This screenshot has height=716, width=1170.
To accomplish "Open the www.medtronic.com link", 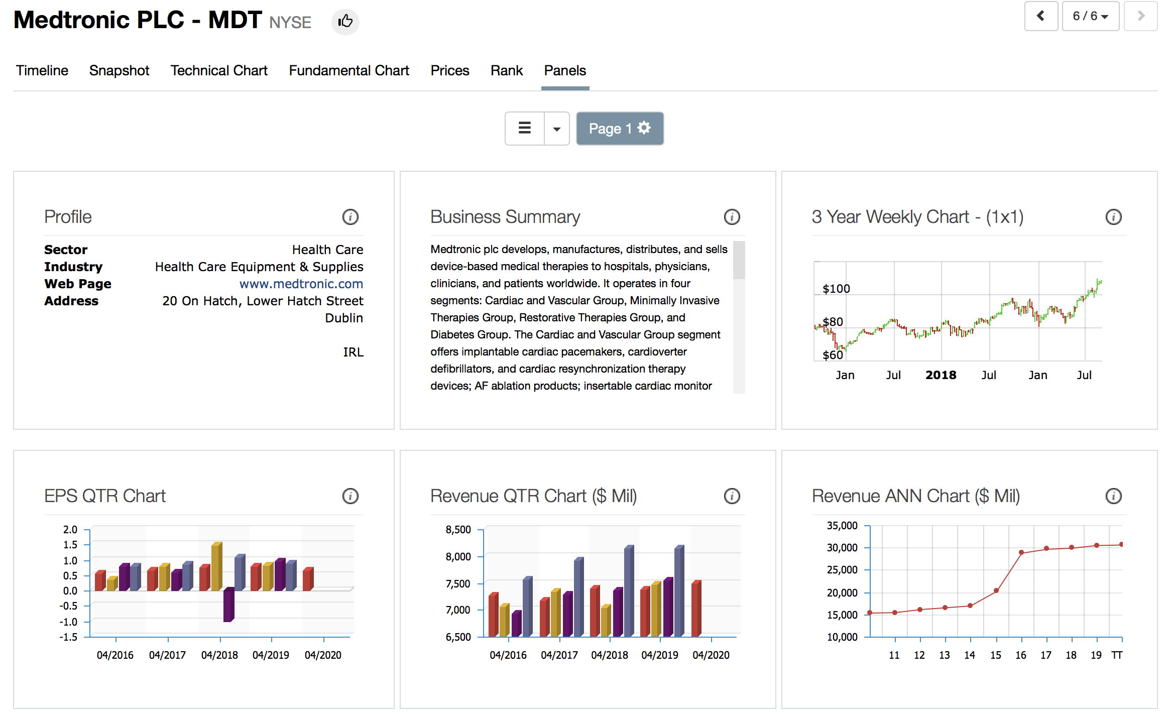I will (301, 284).
